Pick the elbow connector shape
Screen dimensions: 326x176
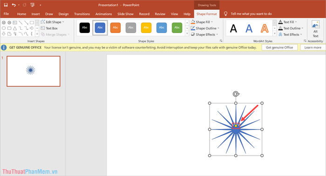pos(20,28)
